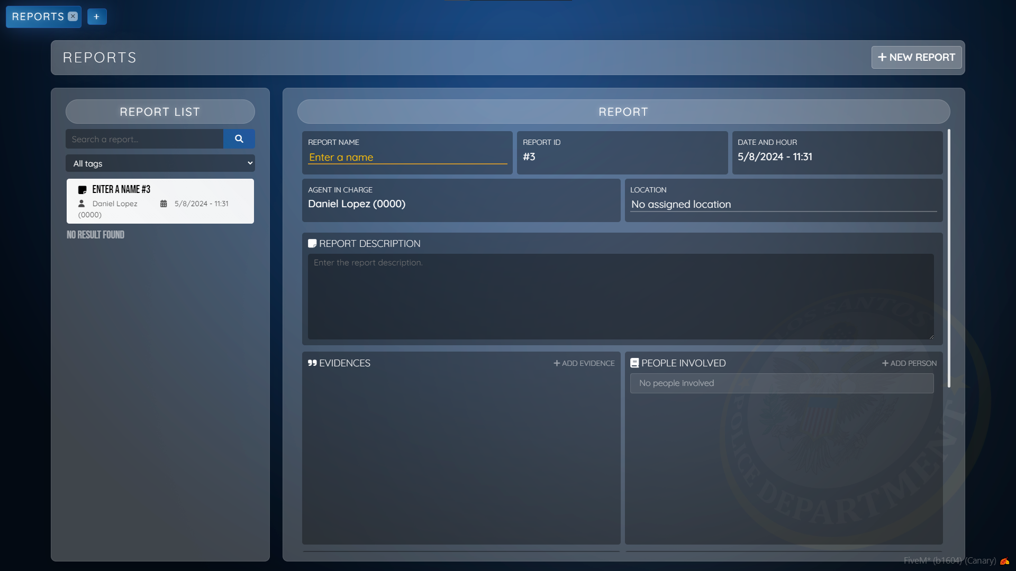Image resolution: width=1016 pixels, height=571 pixels.
Task: Add a new tab with plus icon
Action: (x=96, y=17)
